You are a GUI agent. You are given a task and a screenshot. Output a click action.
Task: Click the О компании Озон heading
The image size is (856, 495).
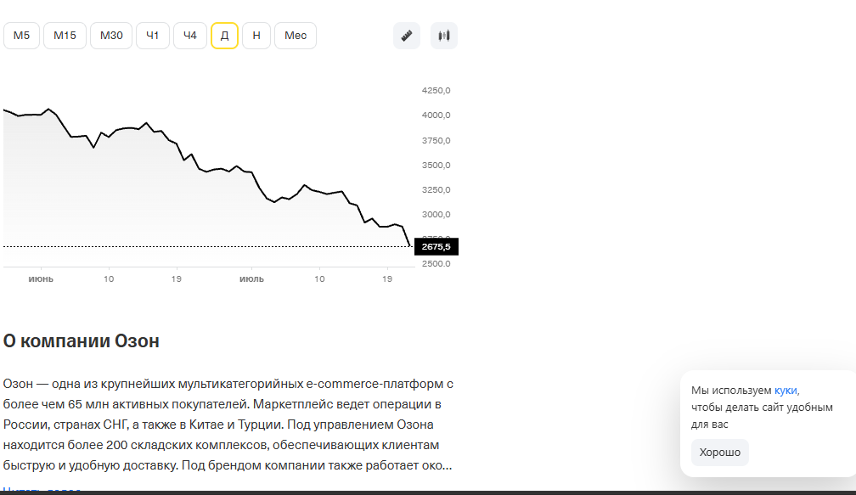[82, 341]
